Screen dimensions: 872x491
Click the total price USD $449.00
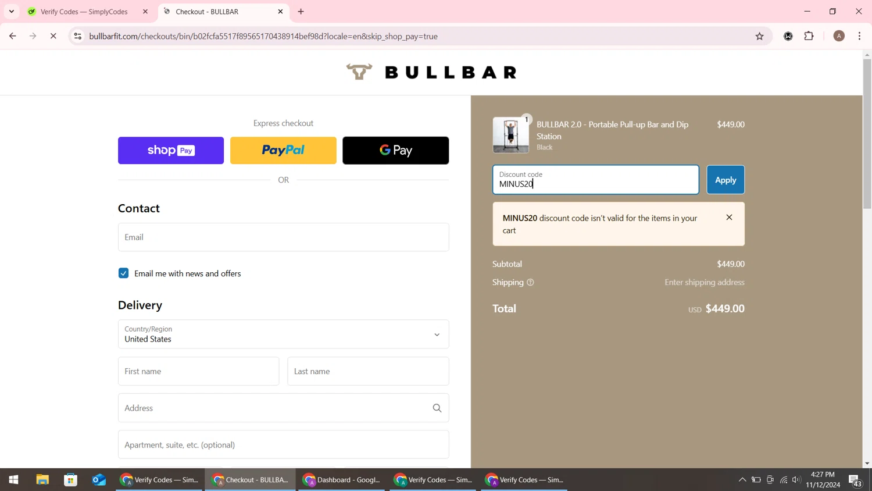click(x=716, y=309)
